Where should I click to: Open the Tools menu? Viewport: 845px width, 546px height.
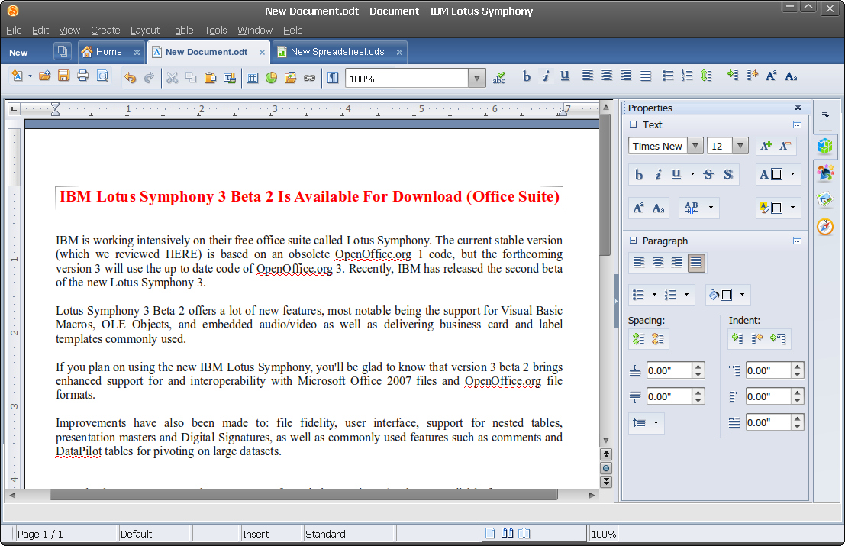(x=215, y=31)
